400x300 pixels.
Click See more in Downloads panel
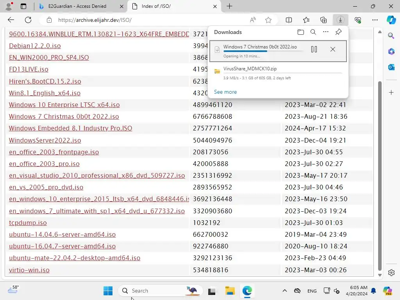[225, 92]
